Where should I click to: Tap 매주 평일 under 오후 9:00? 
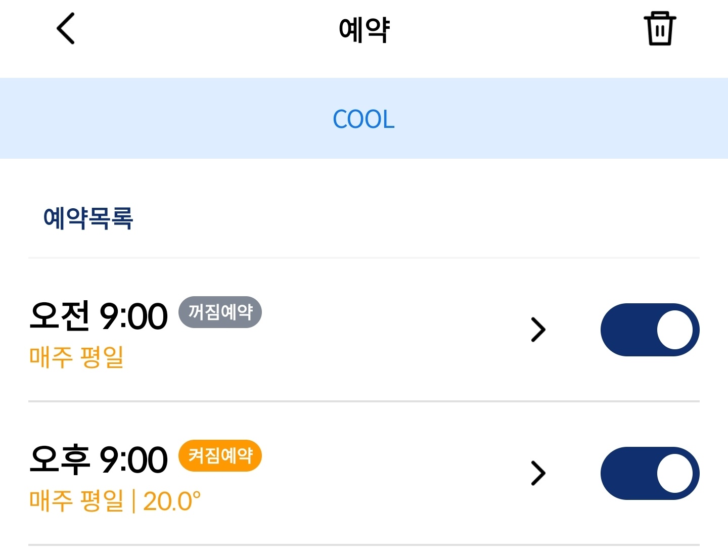[76, 501]
